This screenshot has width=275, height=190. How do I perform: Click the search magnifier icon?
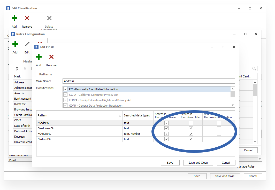[x=254, y=68]
